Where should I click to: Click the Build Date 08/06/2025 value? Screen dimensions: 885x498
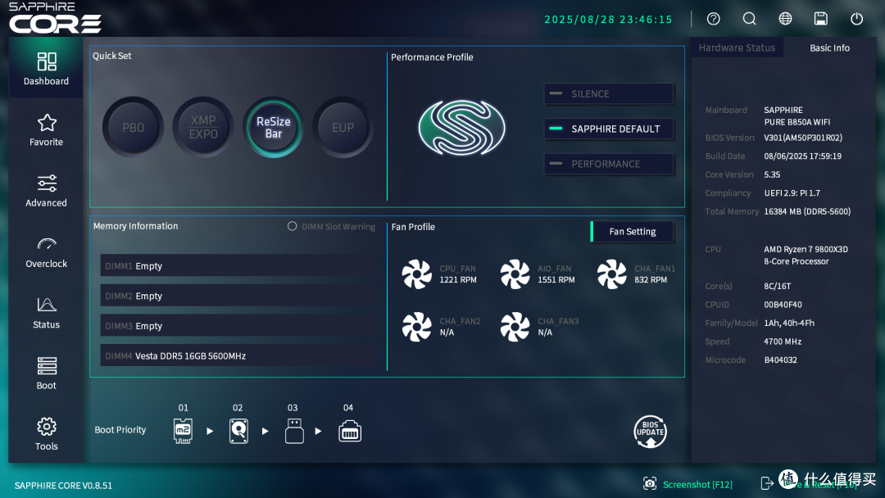pos(802,156)
